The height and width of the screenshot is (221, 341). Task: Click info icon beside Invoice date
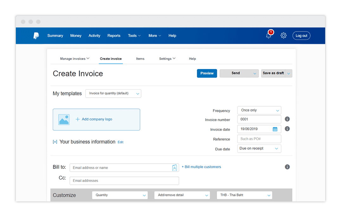(287, 129)
